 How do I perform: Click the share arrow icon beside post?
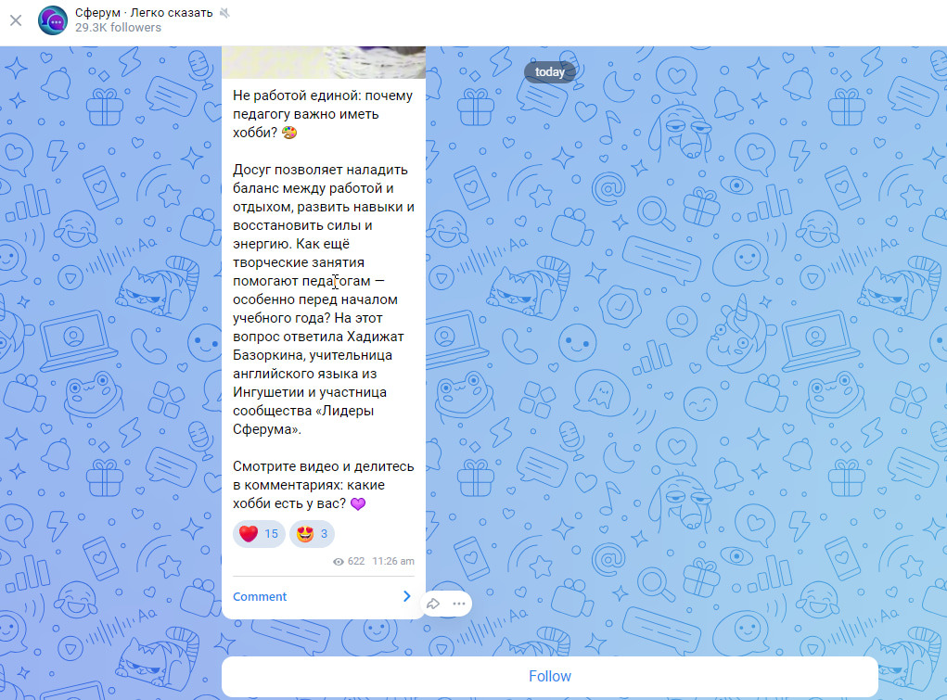click(x=433, y=604)
